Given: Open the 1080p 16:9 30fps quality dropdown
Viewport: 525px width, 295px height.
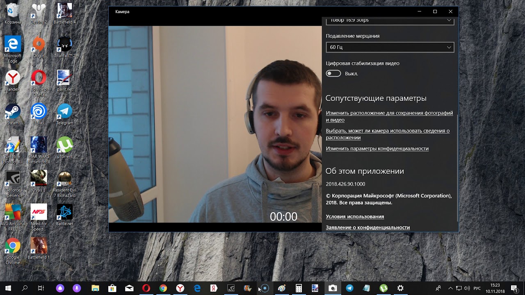Looking at the screenshot, I should coord(390,20).
